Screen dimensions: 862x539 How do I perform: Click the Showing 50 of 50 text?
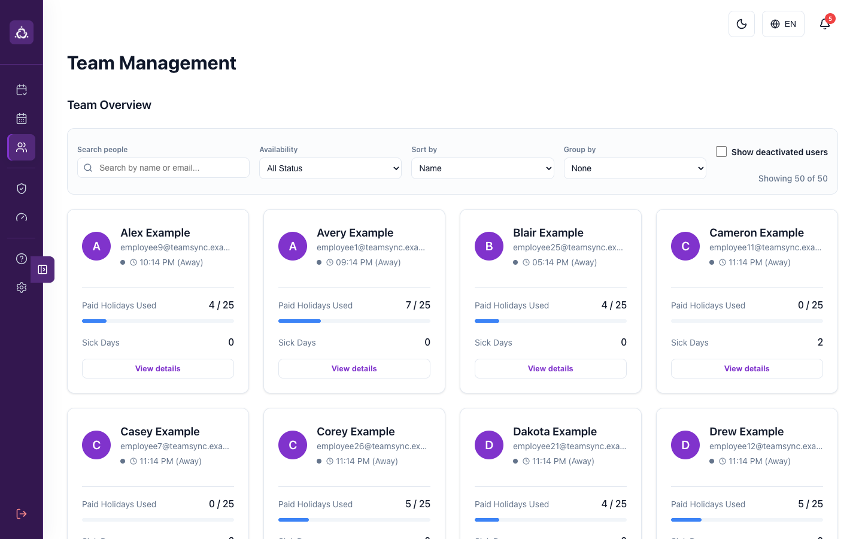pos(793,178)
